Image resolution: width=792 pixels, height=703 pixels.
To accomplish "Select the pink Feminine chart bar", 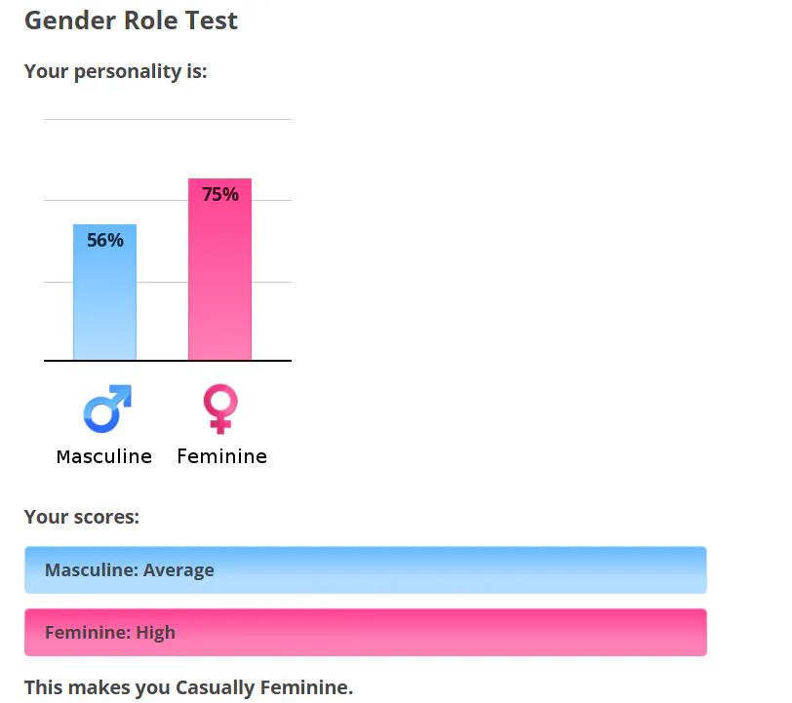I will coord(219,269).
